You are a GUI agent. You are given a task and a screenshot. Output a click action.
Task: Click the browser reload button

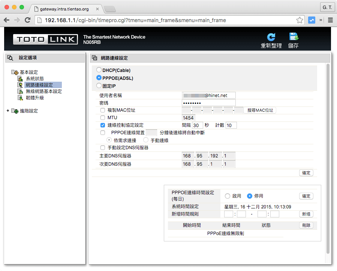(27, 20)
